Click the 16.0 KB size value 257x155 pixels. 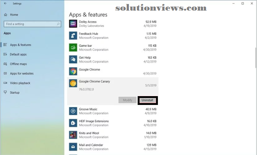point(152,121)
